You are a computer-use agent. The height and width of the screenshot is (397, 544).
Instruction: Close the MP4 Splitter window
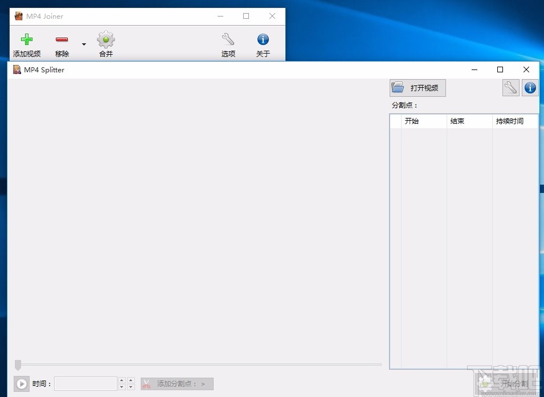click(x=526, y=69)
